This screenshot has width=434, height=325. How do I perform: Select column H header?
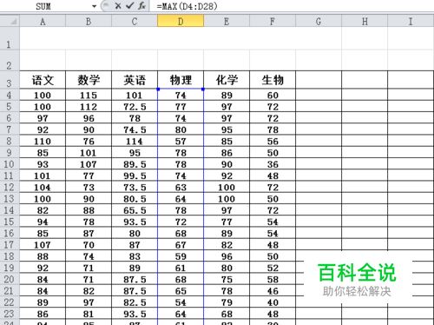click(x=365, y=21)
